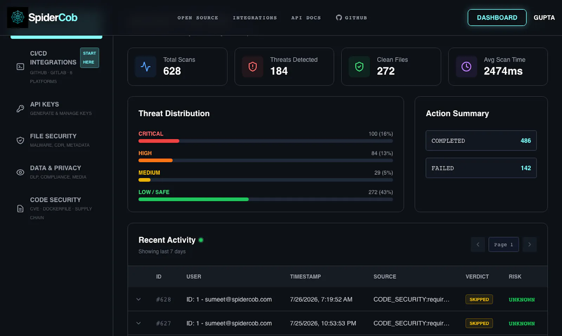This screenshot has width=562, height=336.
Task: Click the Threats Detected value 184
Action: 279,71
